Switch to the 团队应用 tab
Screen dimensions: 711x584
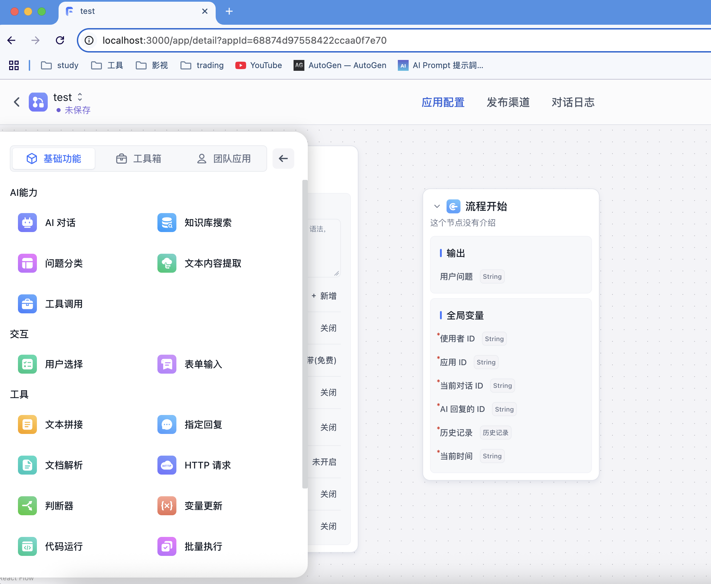click(224, 159)
